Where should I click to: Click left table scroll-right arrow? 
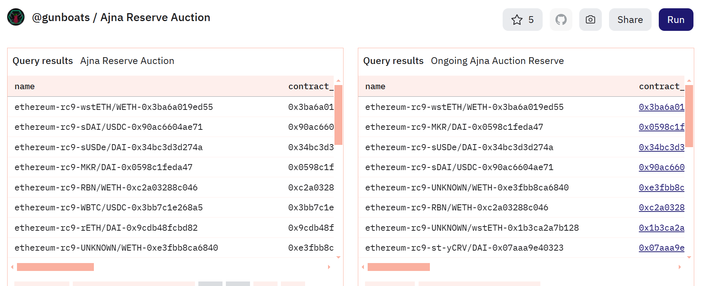point(329,267)
